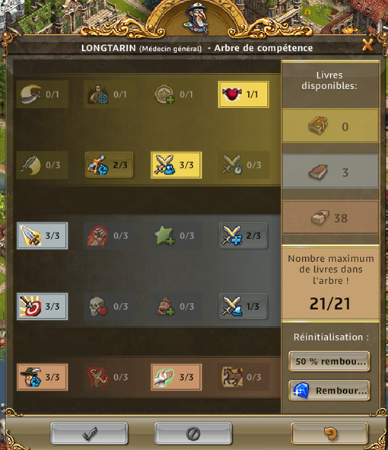
Task: Click the swords with stopwatch skill
Action: [x=243, y=165]
